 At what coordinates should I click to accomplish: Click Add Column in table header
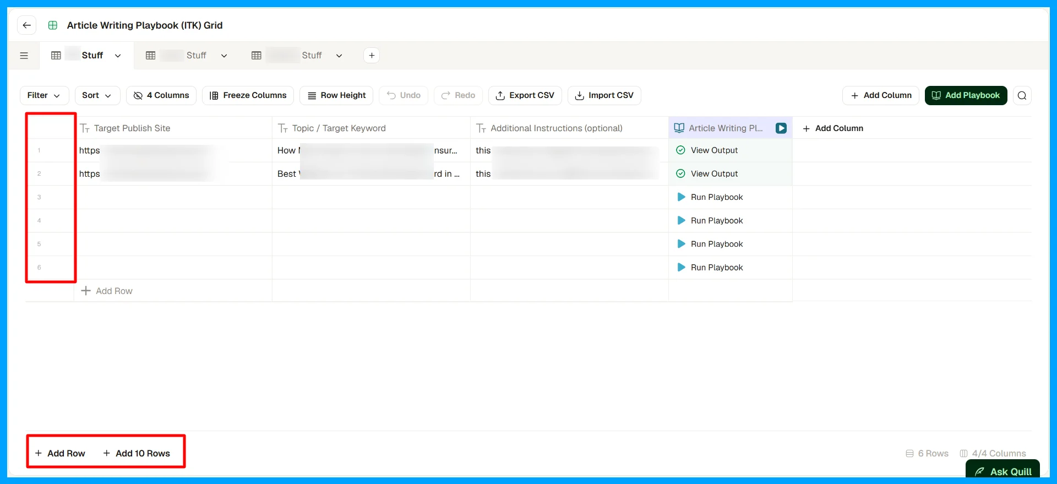coord(833,128)
